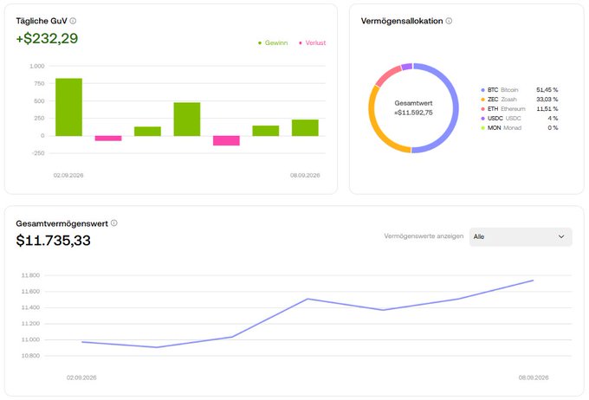Click the purple USDC color dot in legend

click(x=483, y=119)
